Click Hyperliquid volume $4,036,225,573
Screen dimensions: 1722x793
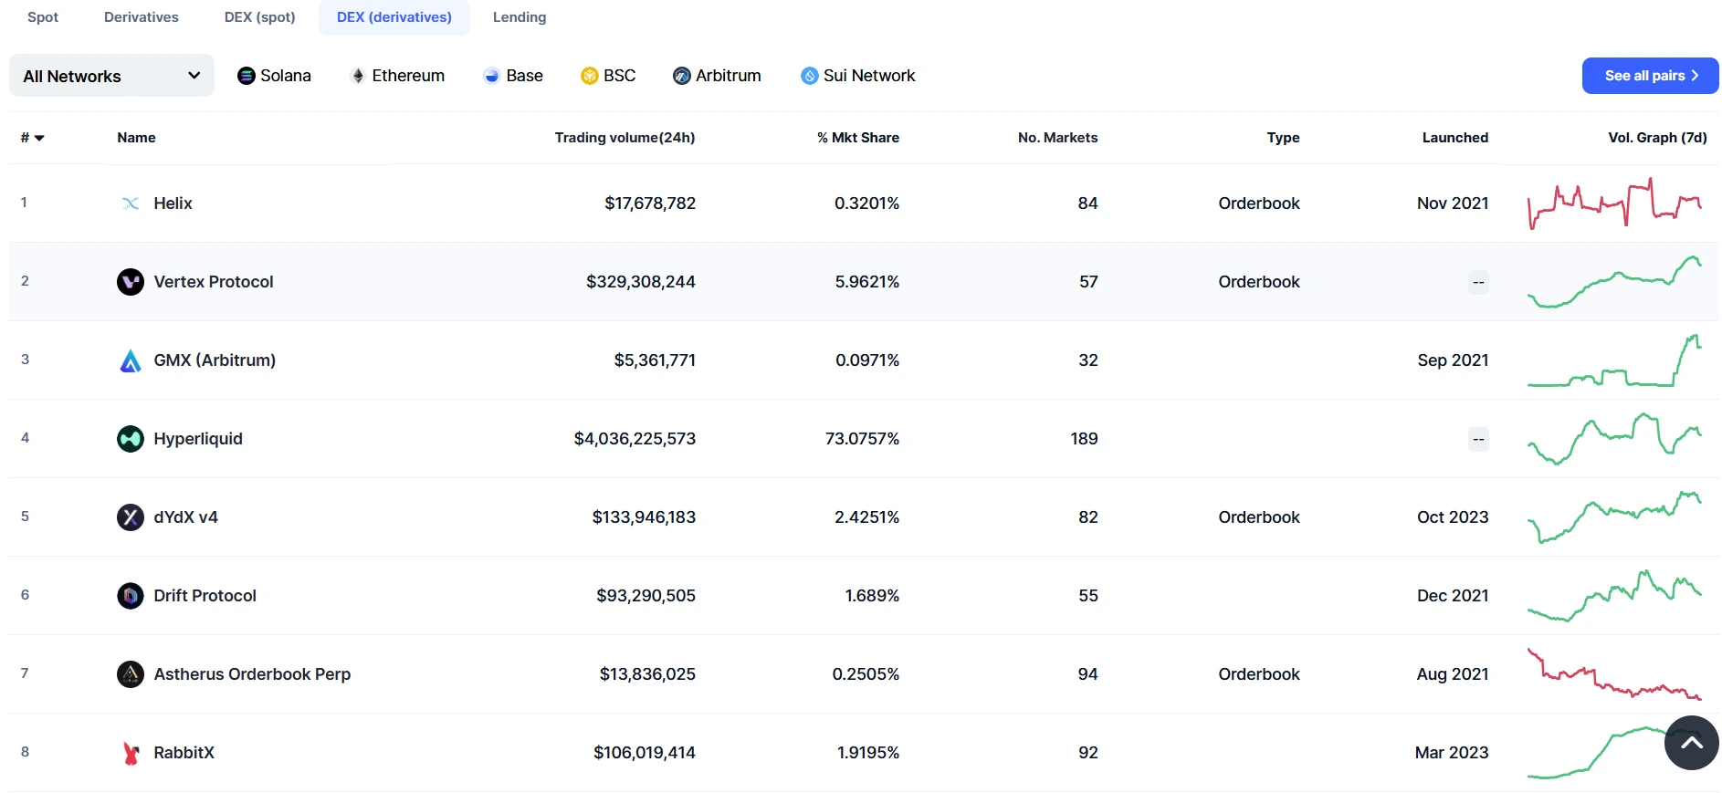pos(635,439)
